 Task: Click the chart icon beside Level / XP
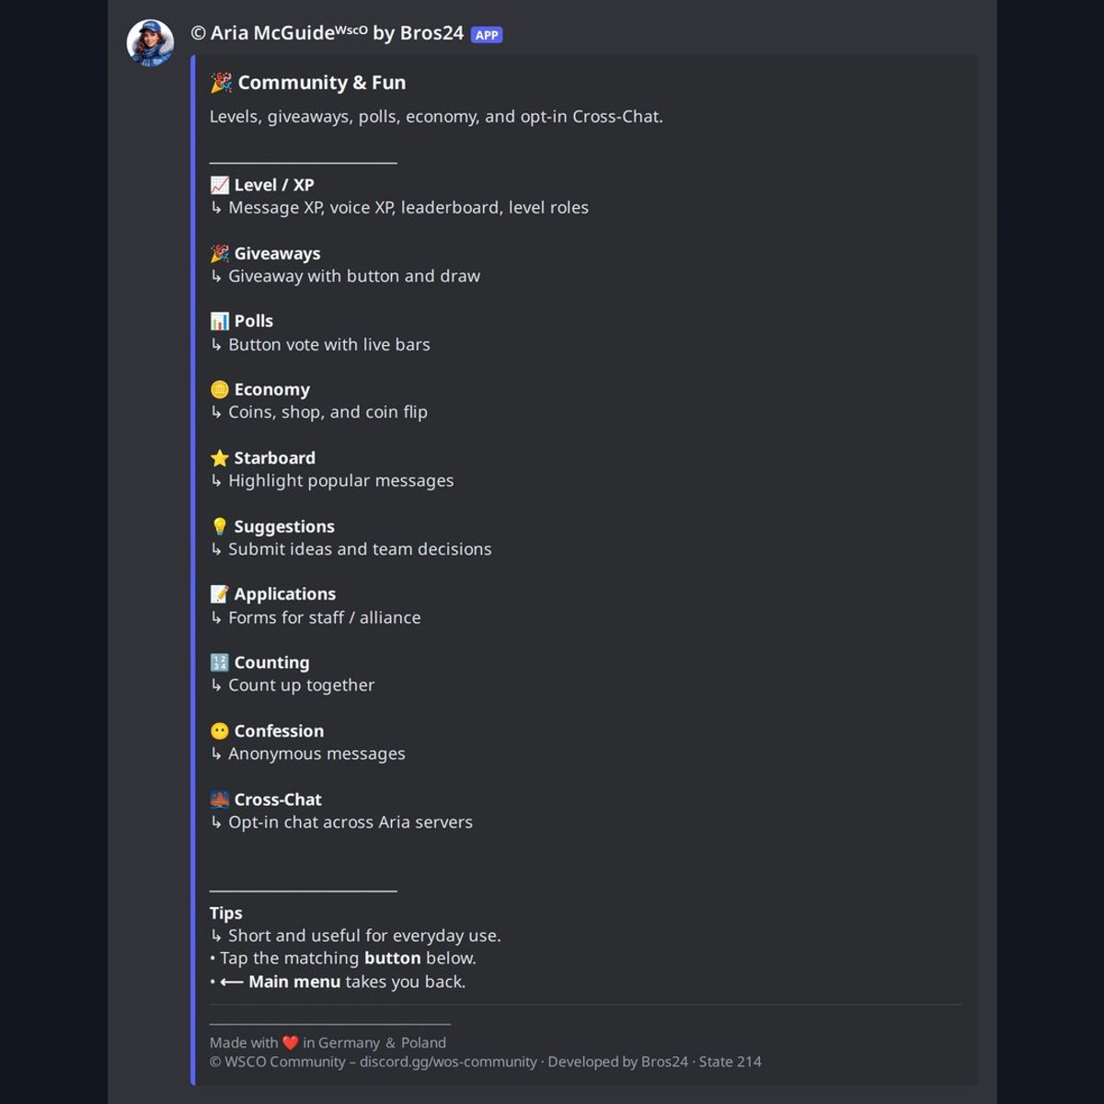pyautogui.click(x=219, y=185)
